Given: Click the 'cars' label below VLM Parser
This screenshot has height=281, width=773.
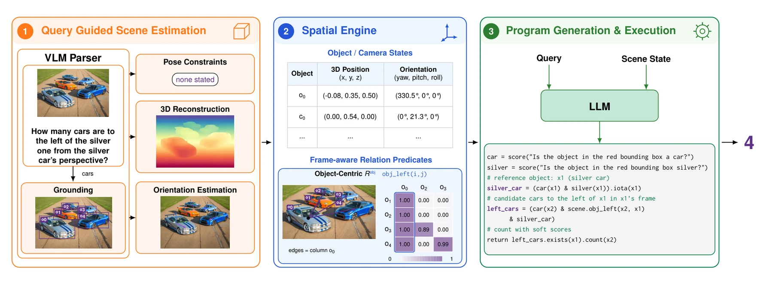Looking at the screenshot, I should (88, 174).
